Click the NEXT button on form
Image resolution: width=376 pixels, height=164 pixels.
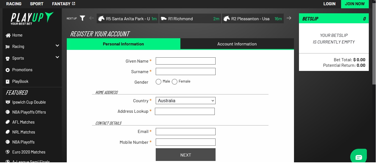click(186, 155)
